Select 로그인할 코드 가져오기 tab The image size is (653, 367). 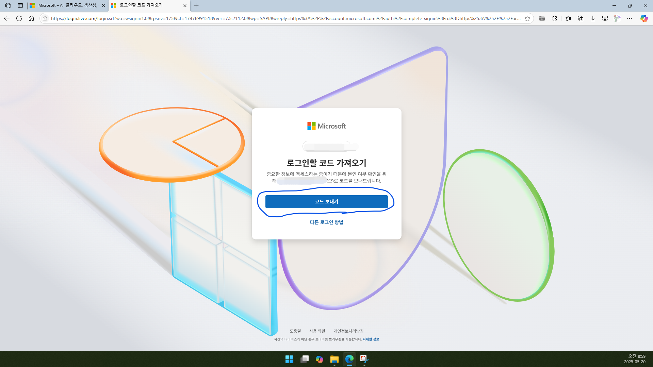point(149,5)
